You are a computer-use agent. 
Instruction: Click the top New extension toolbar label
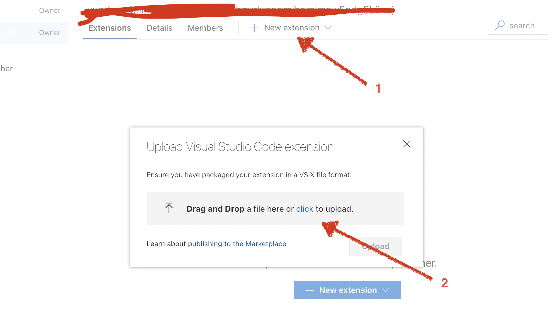(292, 28)
